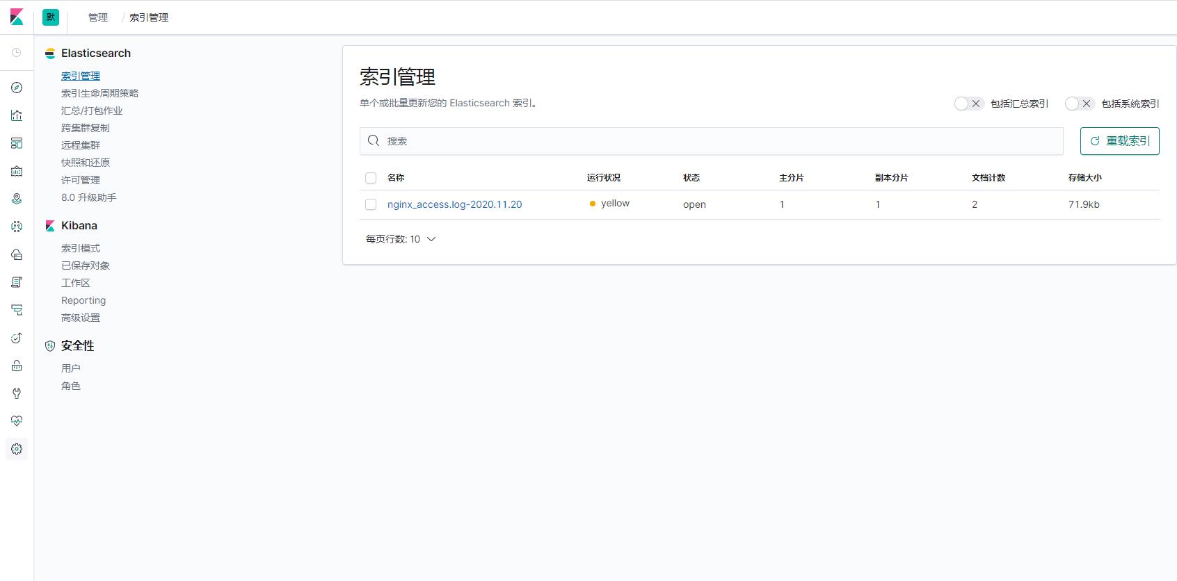Open 8.0 升级助手 menu item

(89, 197)
